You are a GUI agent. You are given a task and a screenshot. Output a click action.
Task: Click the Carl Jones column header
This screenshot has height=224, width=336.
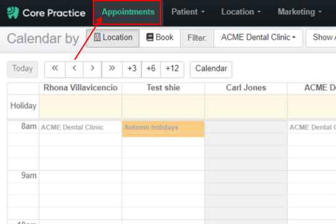(x=246, y=88)
